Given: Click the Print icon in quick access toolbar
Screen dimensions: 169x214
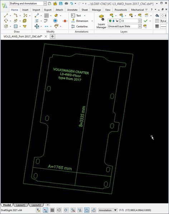Looking at the screenshot, I should coord(66,4).
